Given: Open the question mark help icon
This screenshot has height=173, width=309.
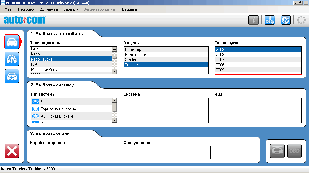Looking at the screenshot, I should point(285,20).
